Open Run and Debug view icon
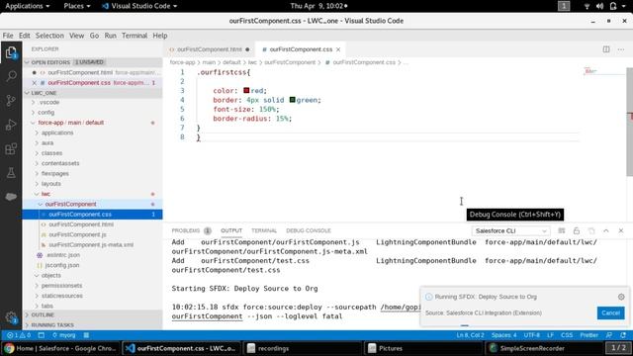Image resolution: width=633 pixels, height=356 pixels. 11,125
